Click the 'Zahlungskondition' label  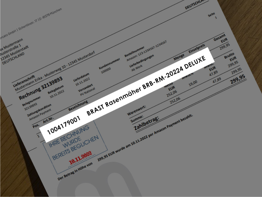click(x=39, y=110)
